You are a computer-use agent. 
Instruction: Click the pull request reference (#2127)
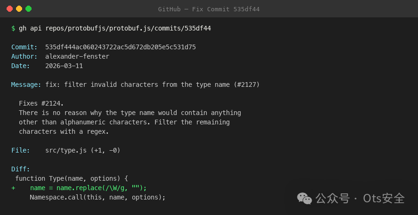pyautogui.click(x=245, y=84)
